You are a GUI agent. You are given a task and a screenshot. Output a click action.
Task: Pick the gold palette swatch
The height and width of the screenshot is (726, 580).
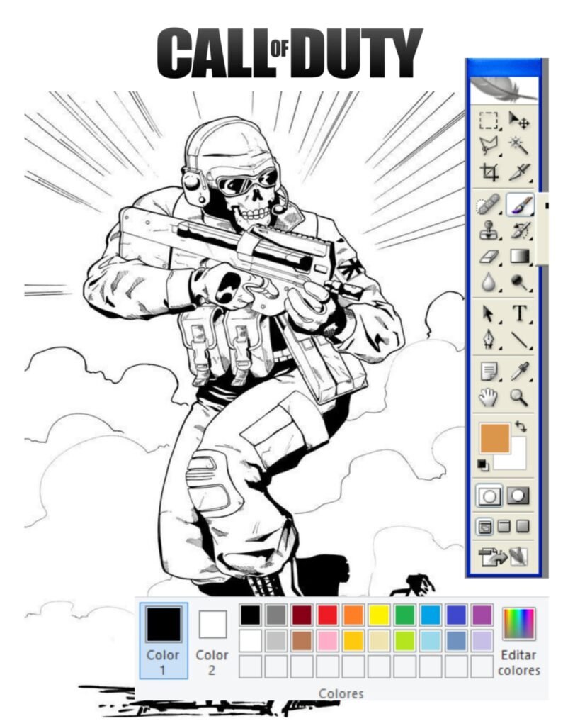click(353, 641)
